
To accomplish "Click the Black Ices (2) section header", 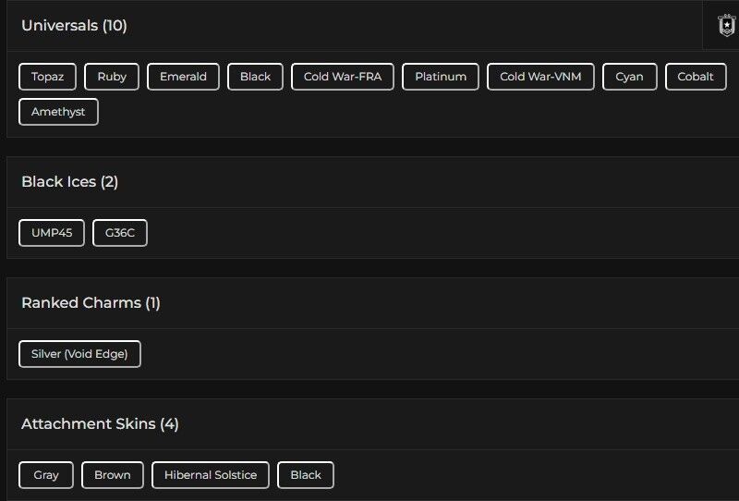I will point(70,182).
